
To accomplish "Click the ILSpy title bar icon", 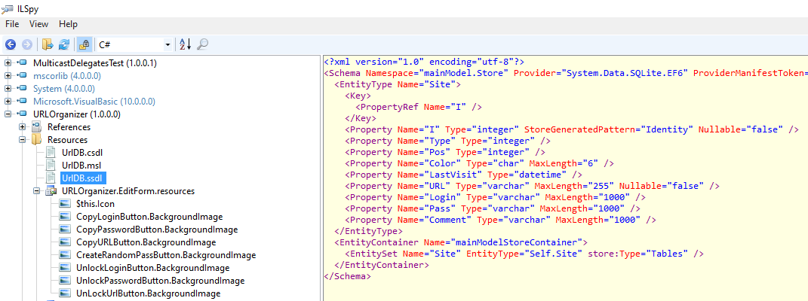I will 8,8.
